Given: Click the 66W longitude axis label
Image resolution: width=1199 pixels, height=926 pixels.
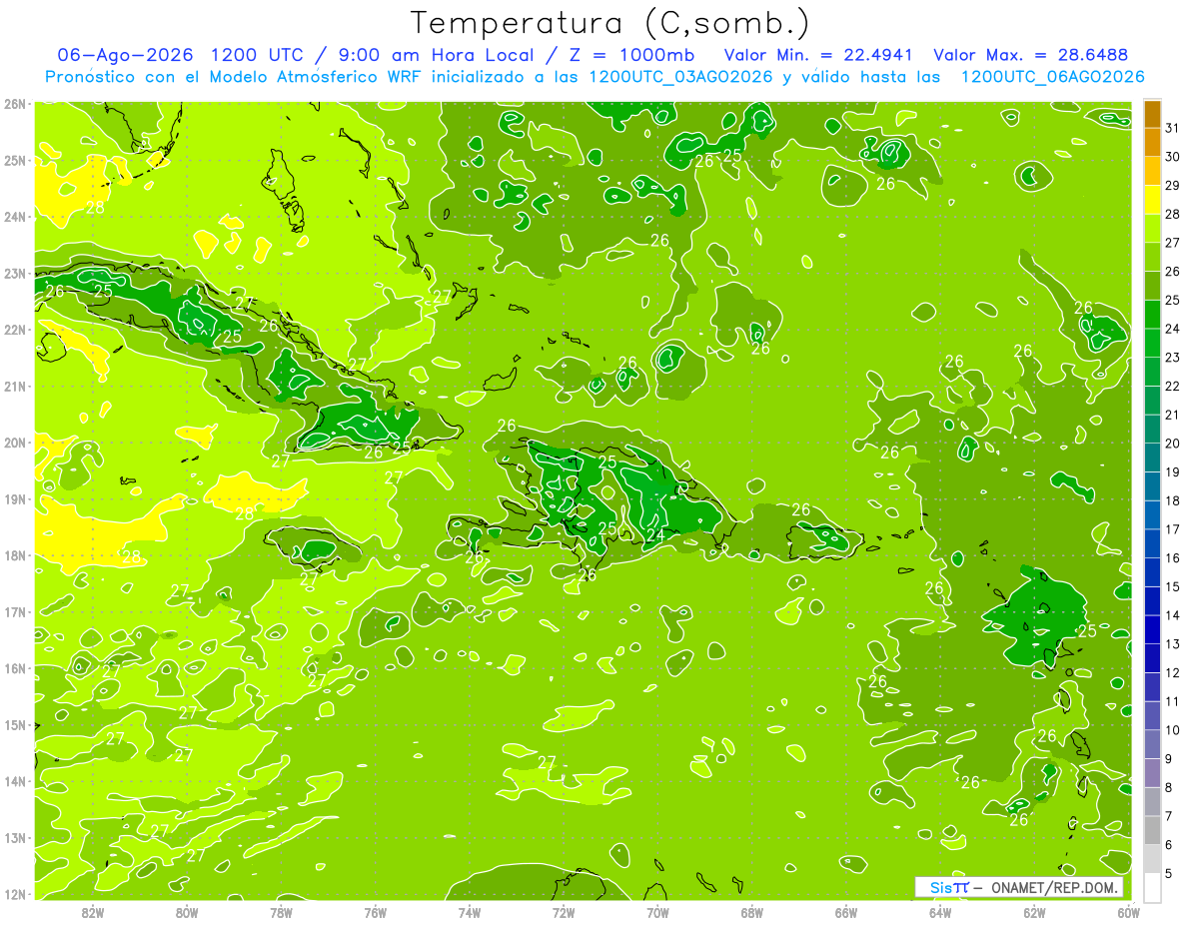Looking at the screenshot, I should pos(845,911).
